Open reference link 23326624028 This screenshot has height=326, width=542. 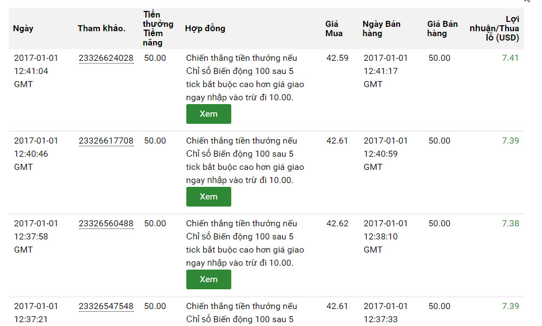(106, 58)
